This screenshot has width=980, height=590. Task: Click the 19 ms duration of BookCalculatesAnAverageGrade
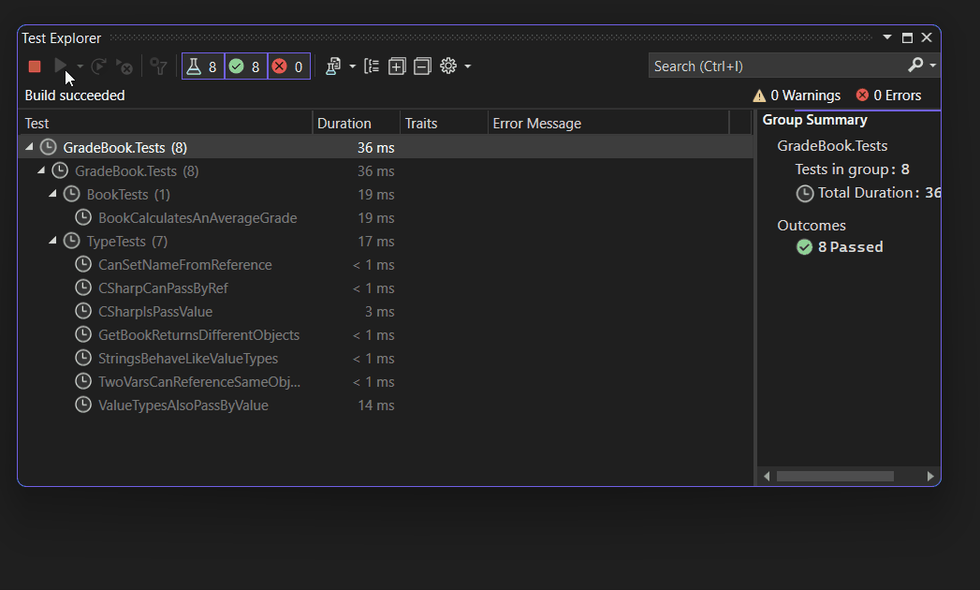(375, 218)
